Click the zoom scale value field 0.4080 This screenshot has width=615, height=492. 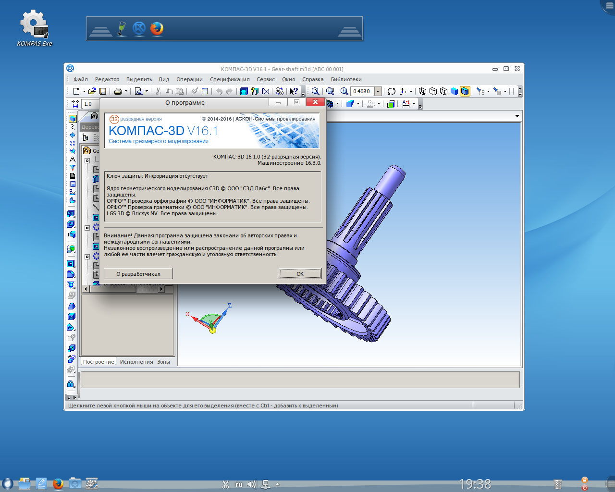[362, 91]
